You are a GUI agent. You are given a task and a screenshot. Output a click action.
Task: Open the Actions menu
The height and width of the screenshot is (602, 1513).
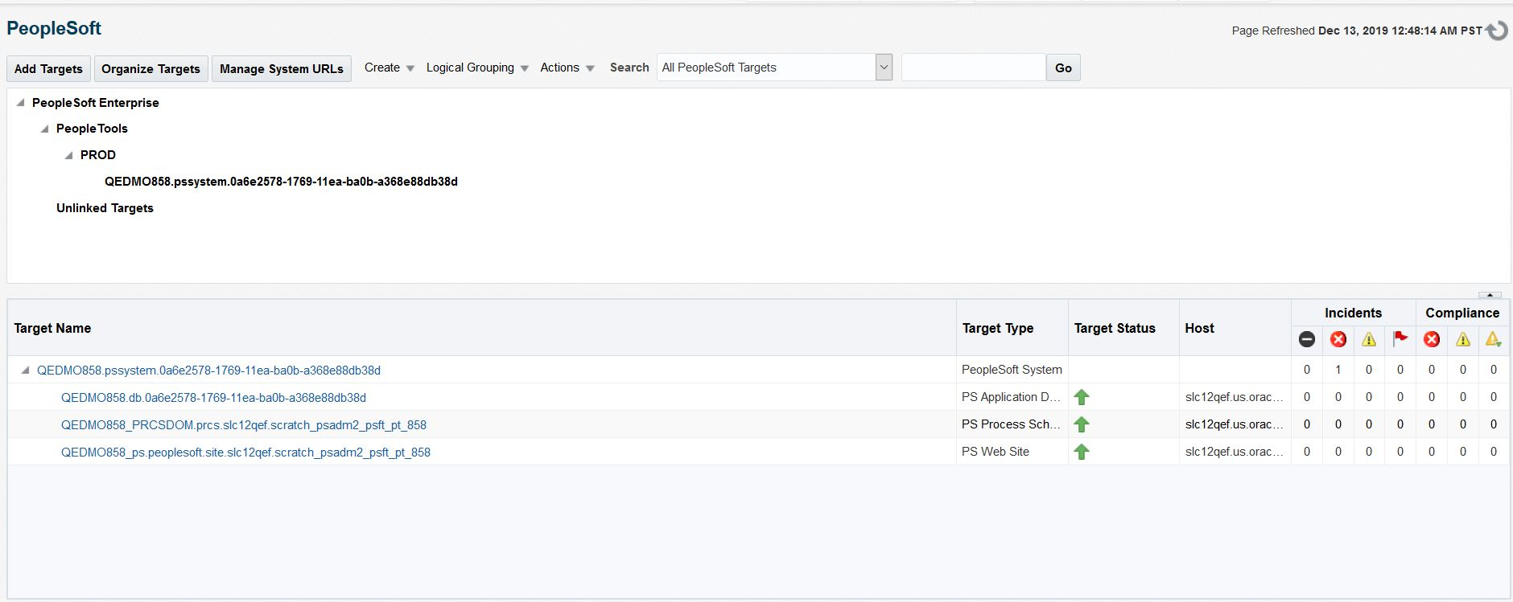[x=567, y=68]
